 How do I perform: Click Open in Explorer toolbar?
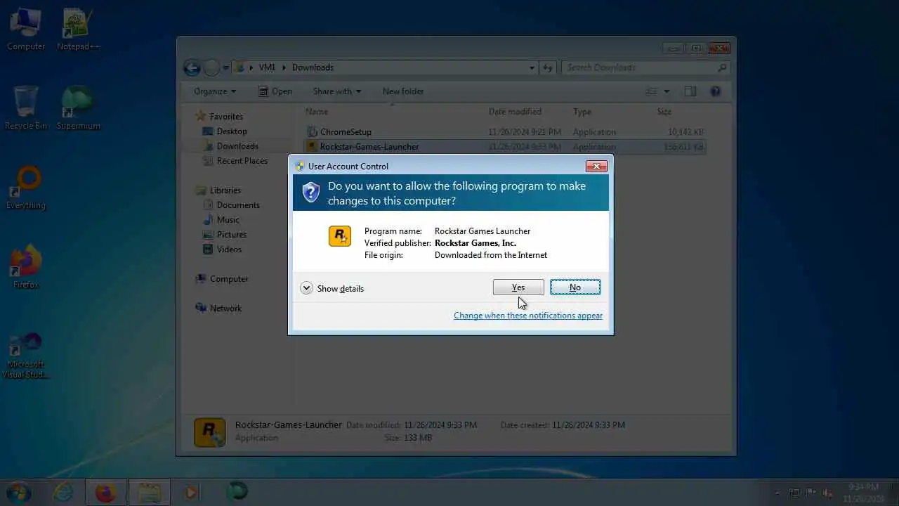pos(275,91)
